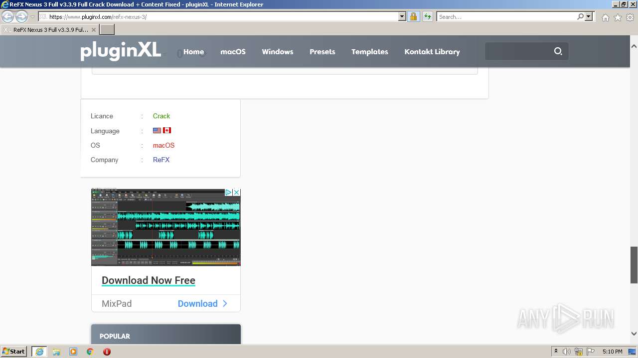The height and width of the screenshot is (358, 638).
Task: Open the recent pages dropdown arrow
Action: tap(32, 16)
